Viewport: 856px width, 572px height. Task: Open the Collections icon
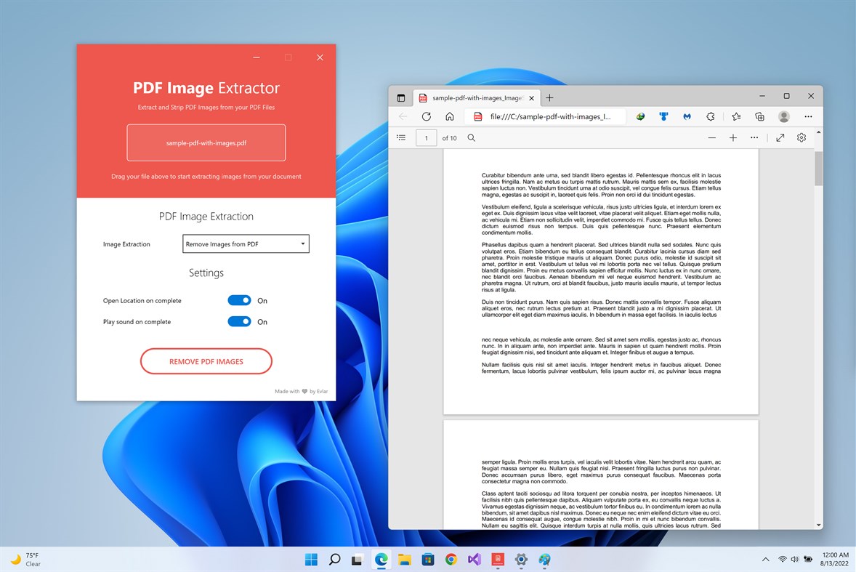tap(759, 116)
